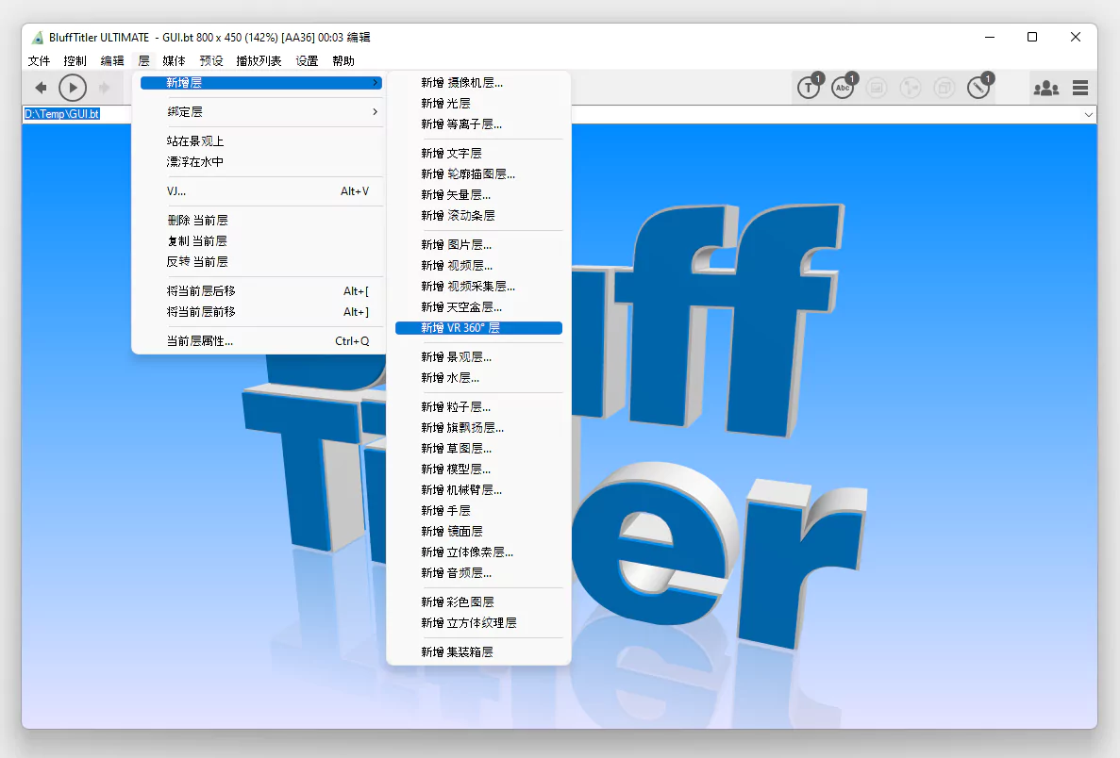Open the hamburger menu at top right
This screenshot has width=1120, height=758.
[x=1080, y=87]
